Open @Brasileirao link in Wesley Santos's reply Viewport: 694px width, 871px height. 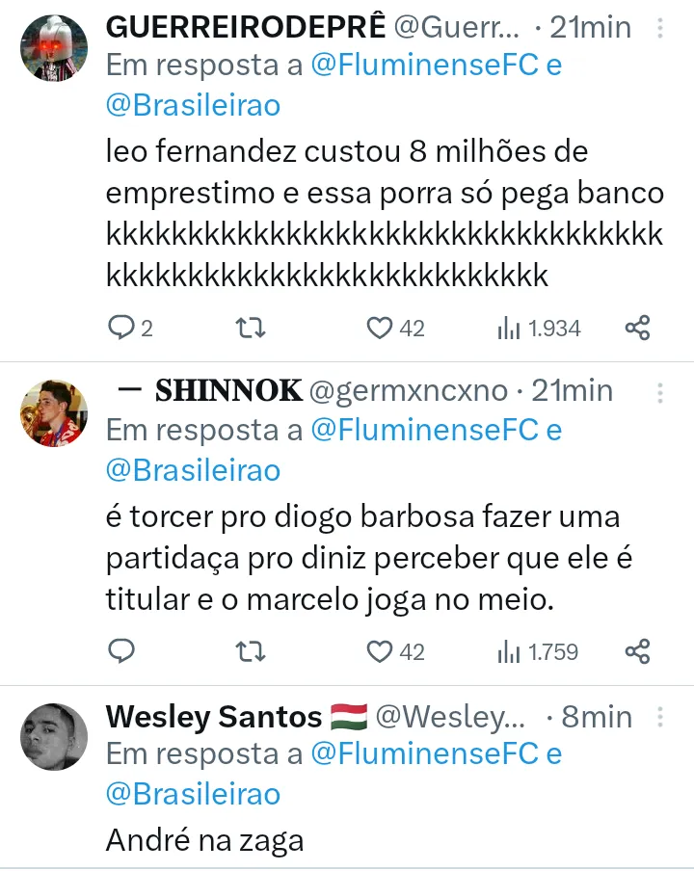point(193,794)
